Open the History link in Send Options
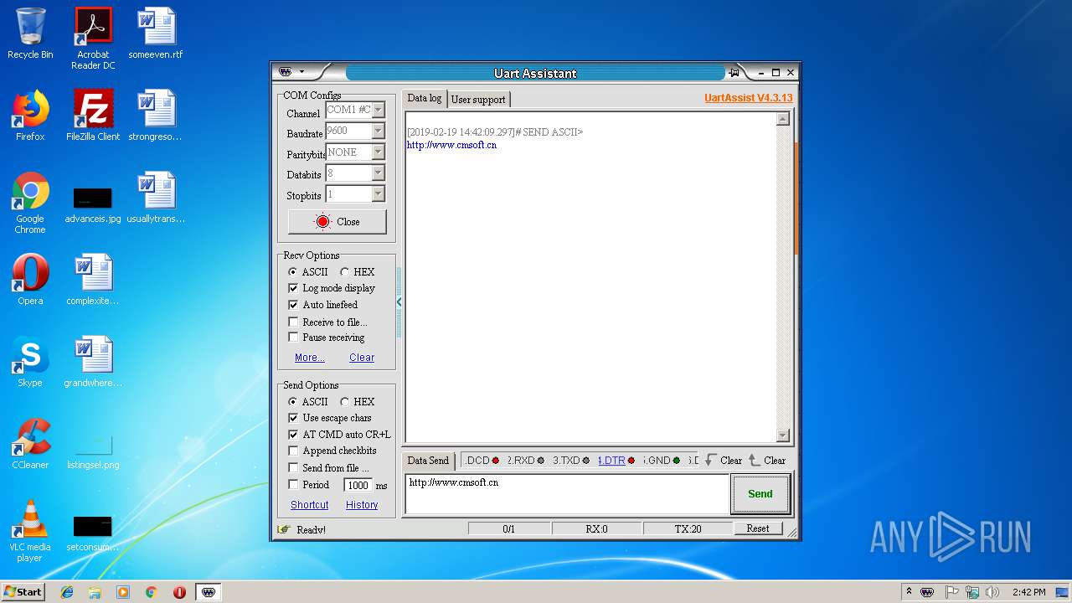This screenshot has height=603, width=1072. [362, 505]
